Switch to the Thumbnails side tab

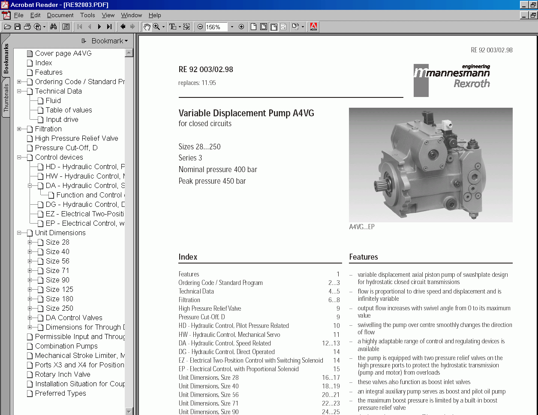tap(6, 98)
